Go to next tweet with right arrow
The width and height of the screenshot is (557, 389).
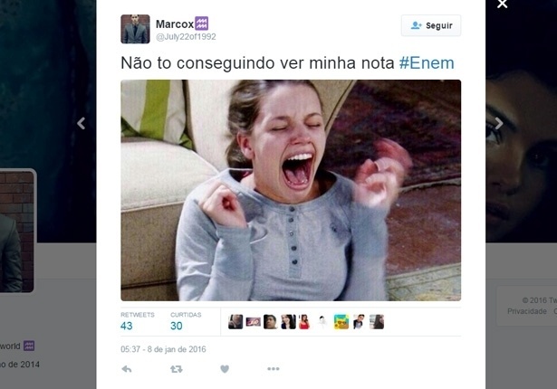(x=499, y=123)
